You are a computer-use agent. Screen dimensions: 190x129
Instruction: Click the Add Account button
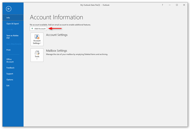pyautogui.click(x=38, y=29)
